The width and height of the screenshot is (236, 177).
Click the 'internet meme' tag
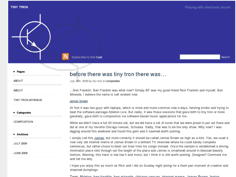(x=173, y=176)
